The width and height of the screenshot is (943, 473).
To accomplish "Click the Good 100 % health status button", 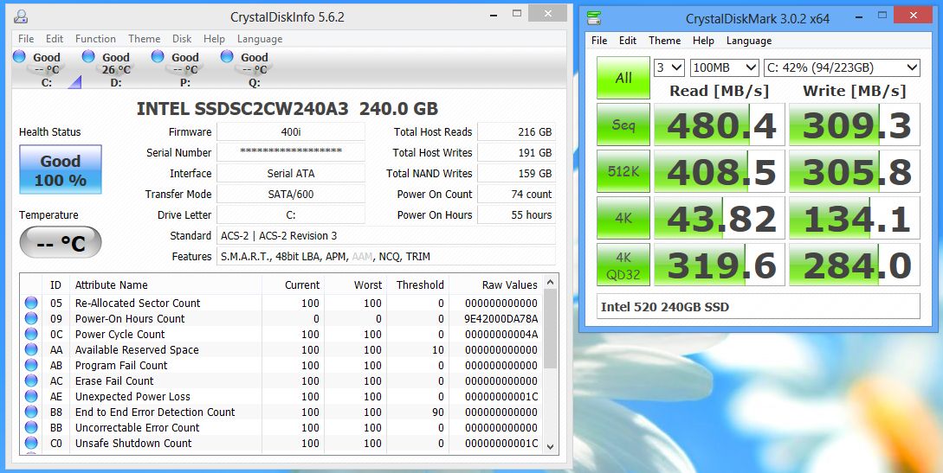I will tap(60, 169).
